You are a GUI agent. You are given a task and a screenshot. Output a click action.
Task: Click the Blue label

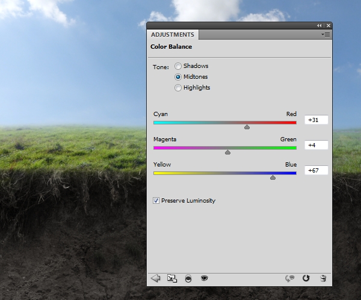(x=291, y=165)
